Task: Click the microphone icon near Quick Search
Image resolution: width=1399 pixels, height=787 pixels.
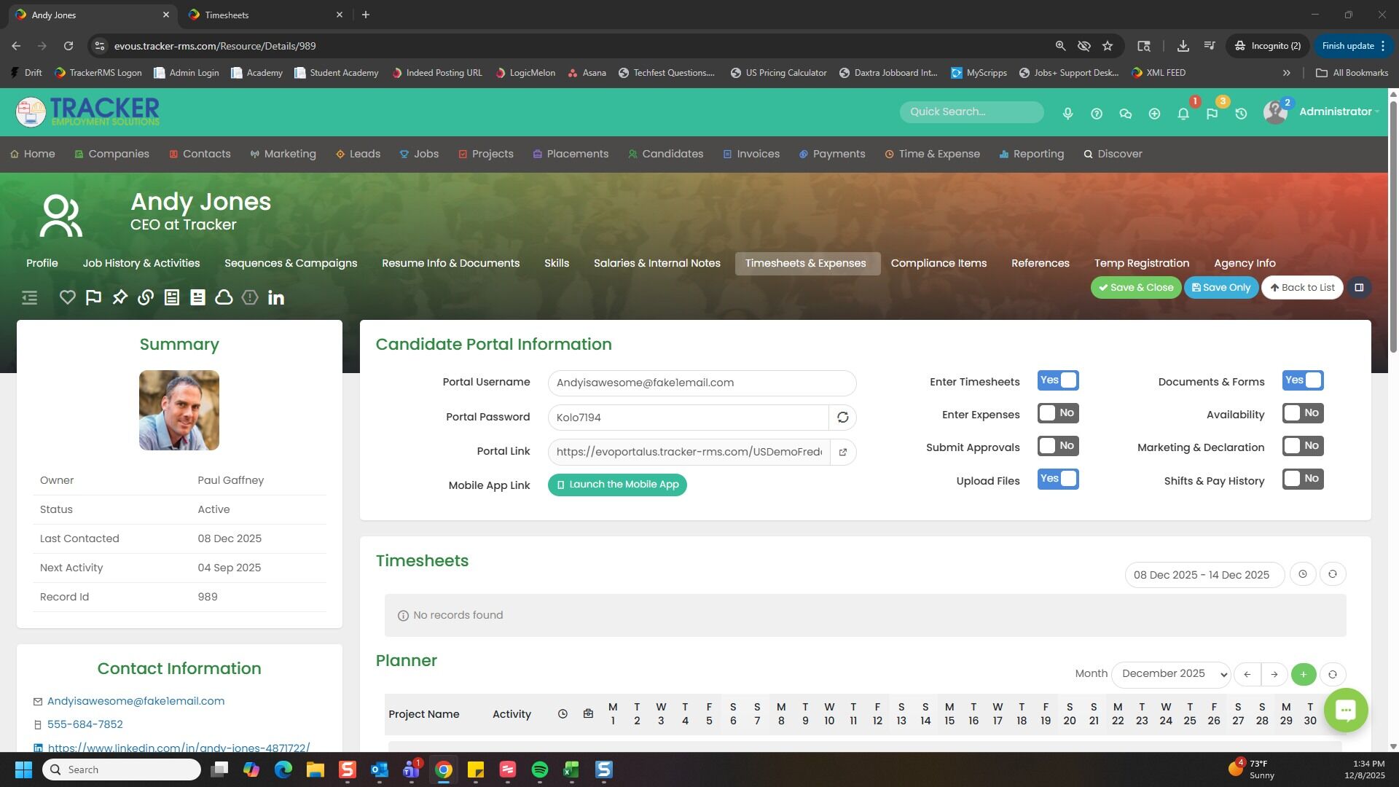Action: 1067,114
